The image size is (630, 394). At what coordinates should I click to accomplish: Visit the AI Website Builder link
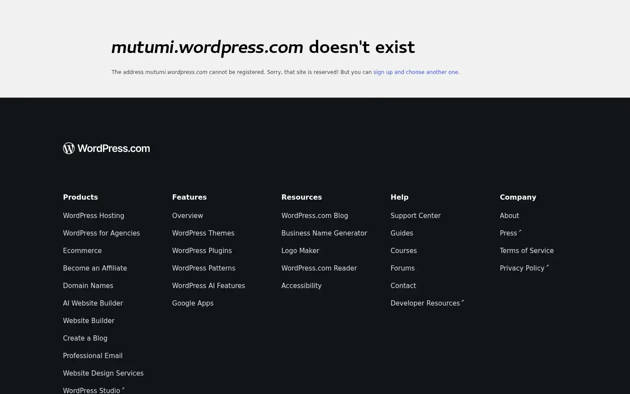pos(93,303)
